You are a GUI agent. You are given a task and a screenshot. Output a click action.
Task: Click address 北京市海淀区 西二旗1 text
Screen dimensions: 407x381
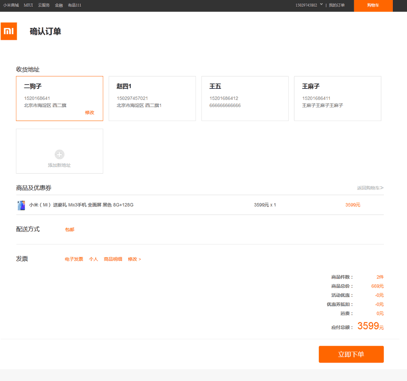point(139,105)
